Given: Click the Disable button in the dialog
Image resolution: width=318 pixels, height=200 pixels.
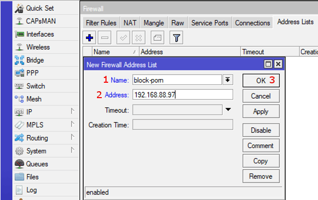Looking at the screenshot, I should pos(261,130).
